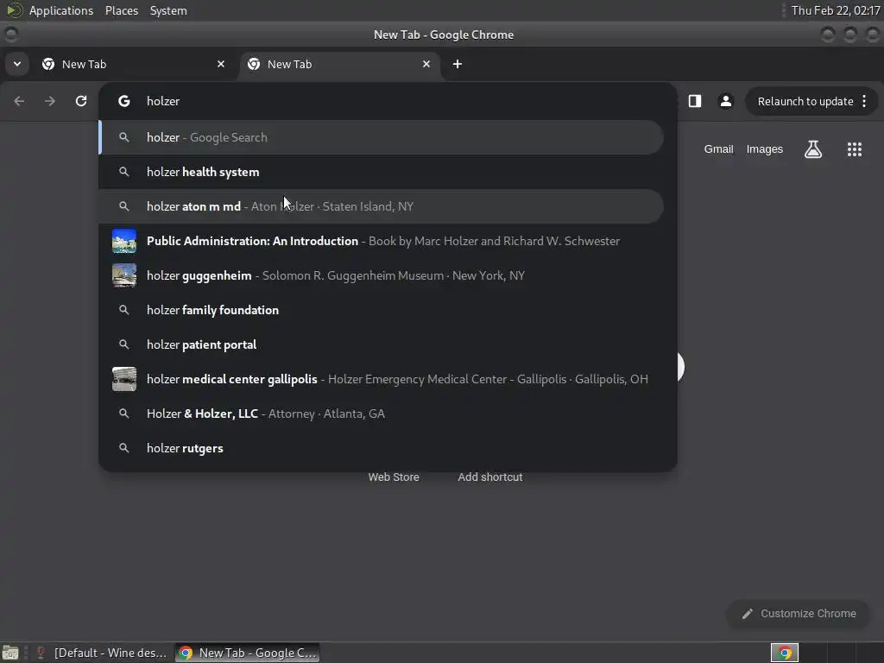
Task: Select the second New Tab
Action: click(x=340, y=64)
